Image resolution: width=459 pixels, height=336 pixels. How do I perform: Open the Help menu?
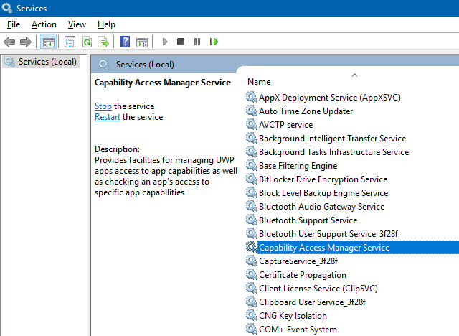coord(106,24)
